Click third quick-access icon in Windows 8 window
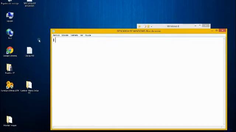 click(x=148, y=26)
